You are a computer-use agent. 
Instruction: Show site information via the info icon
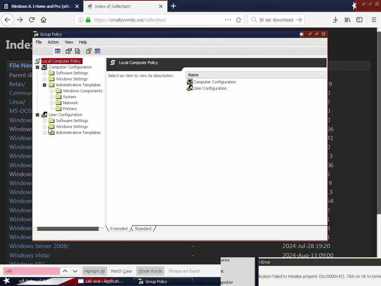click(80, 20)
